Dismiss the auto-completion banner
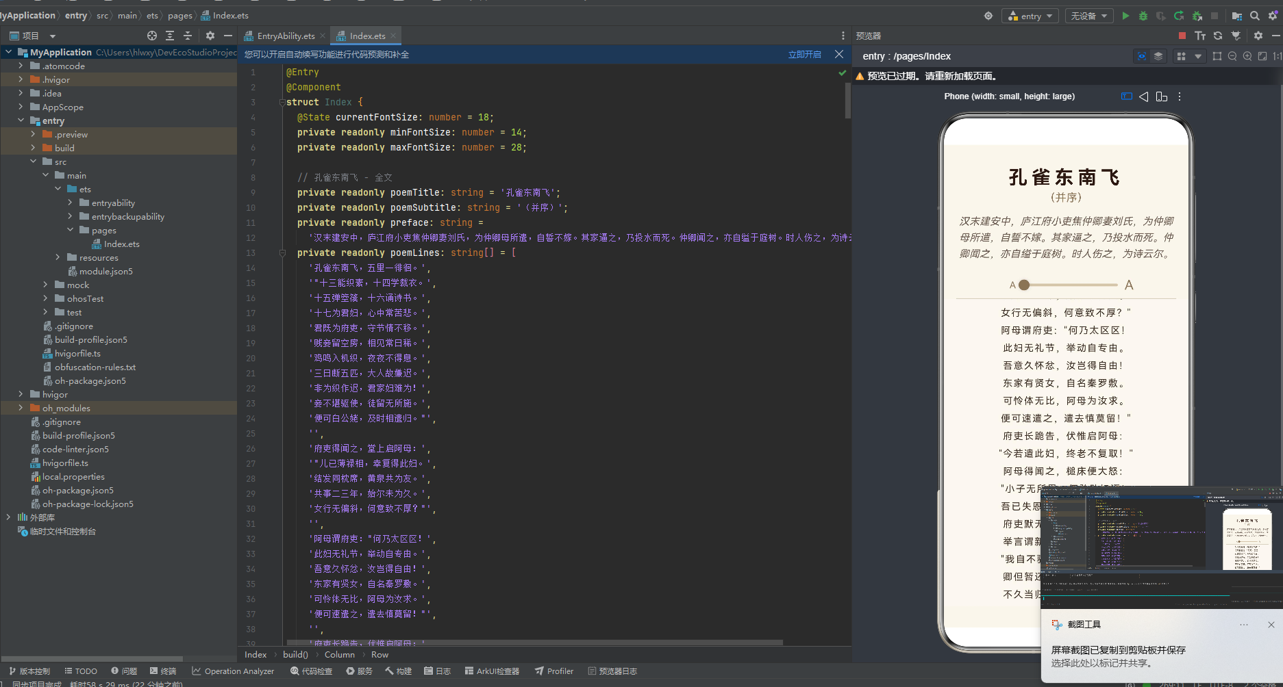The image size is (1283, 687). coord(839,54)
